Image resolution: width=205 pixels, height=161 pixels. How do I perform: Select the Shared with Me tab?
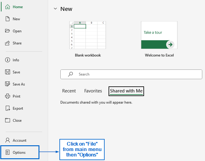[126, 91]
